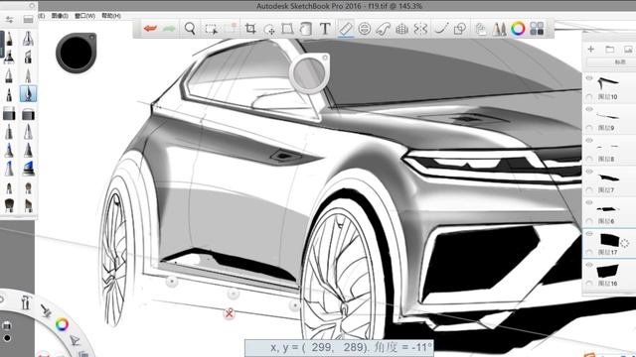Toggle the active Ruler tool

[x=345, y=29]
